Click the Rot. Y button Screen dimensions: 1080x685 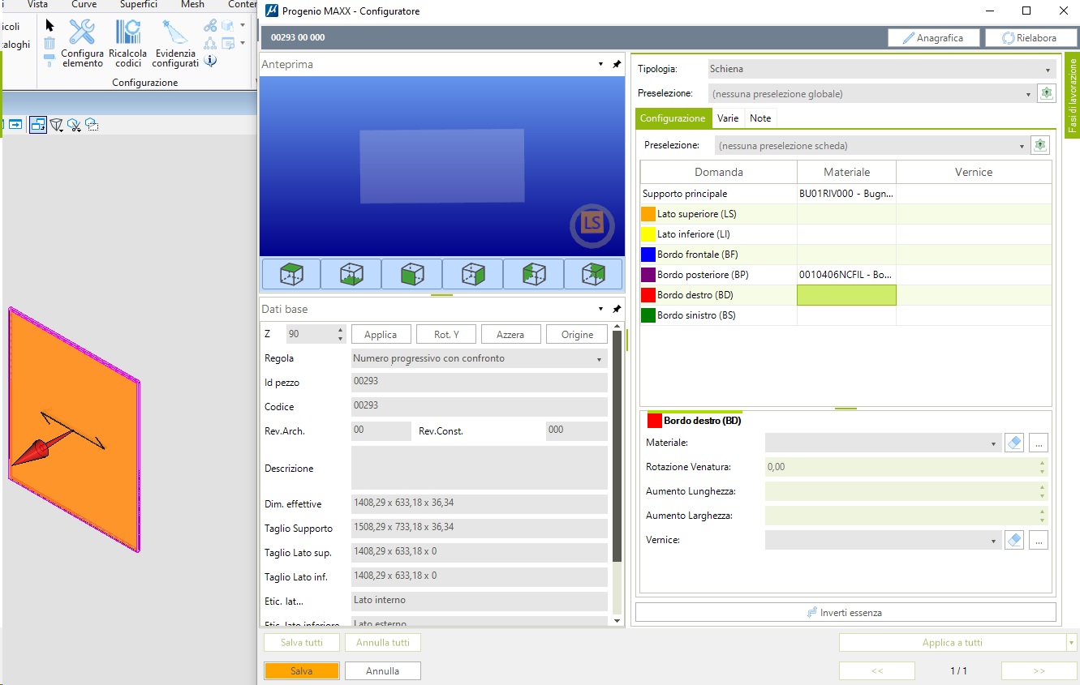[x=446, y=334]
